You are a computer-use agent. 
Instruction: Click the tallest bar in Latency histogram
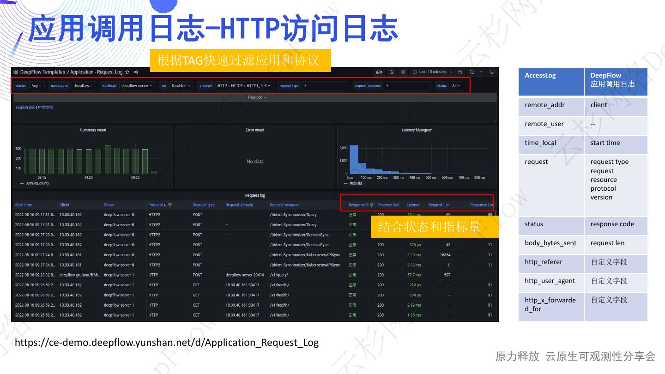pyautogui.click(x=354, y=160)
